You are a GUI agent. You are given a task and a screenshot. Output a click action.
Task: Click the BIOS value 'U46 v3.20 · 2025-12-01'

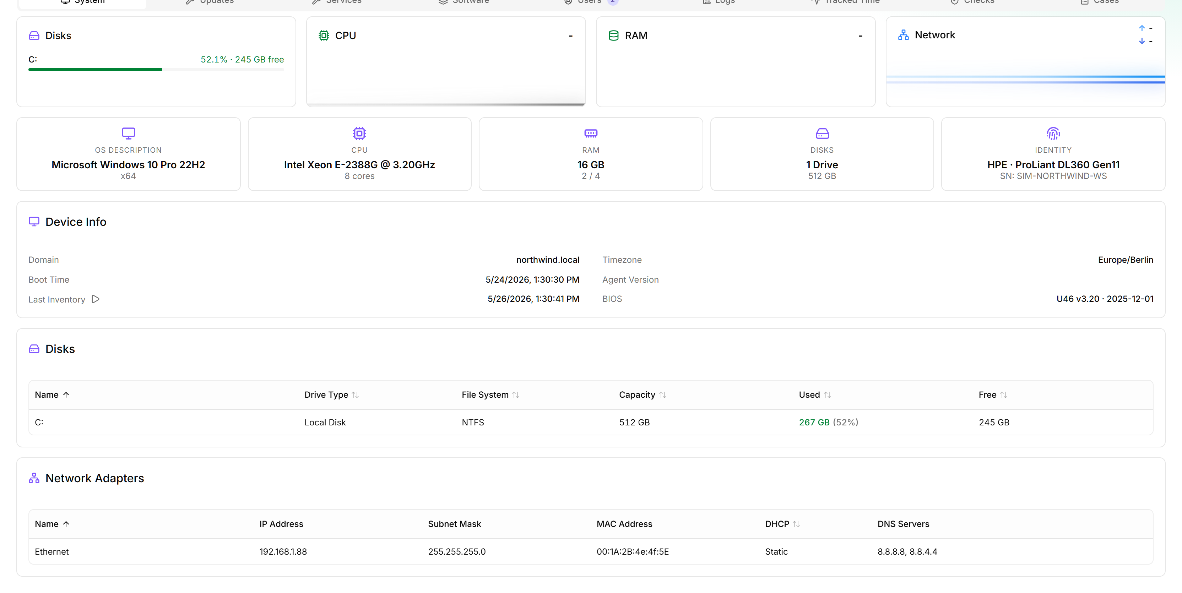[1105, 299]
